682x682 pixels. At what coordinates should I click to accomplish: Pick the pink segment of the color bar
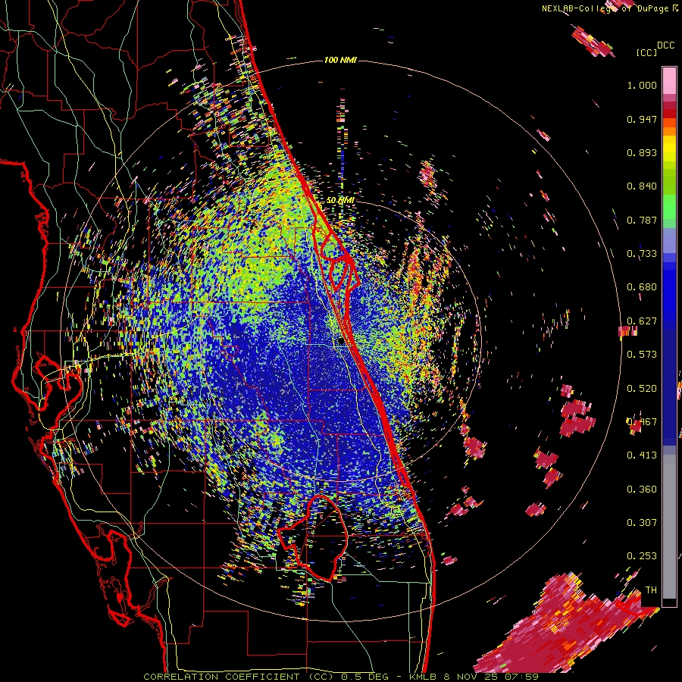point(669,80)
